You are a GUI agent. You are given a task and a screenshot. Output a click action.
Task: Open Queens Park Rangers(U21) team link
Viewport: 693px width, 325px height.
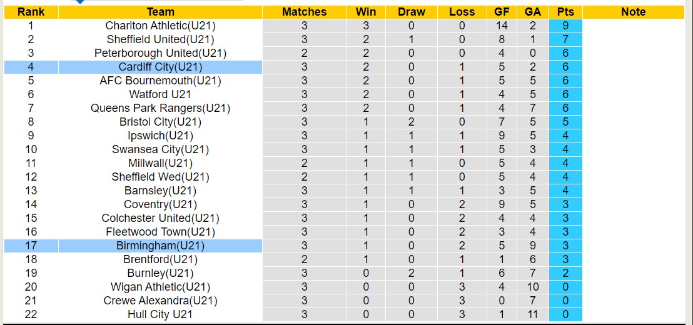coord(160,108)
